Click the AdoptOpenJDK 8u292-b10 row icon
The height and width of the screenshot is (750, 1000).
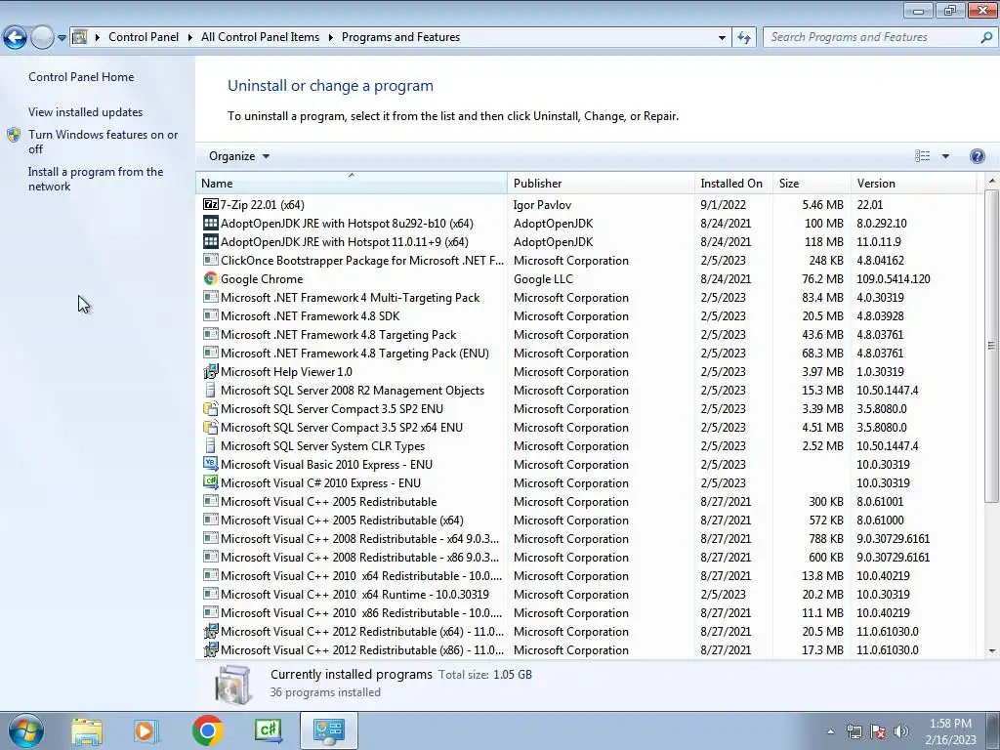(x=211, y=224)
